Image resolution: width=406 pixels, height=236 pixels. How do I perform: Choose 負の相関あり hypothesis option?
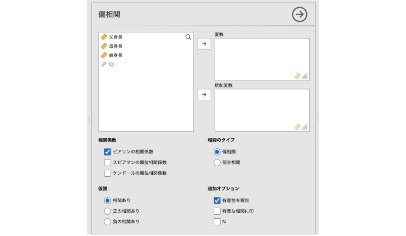point(107,222)
